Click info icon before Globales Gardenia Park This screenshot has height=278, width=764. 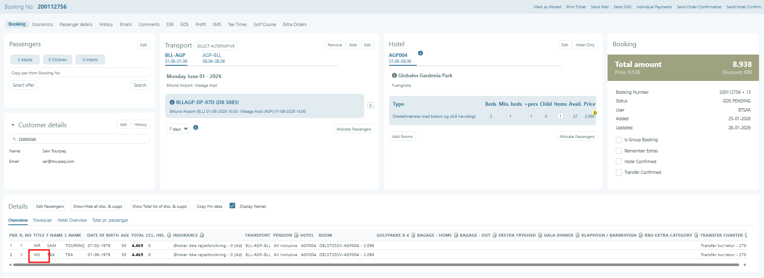coord(394,76)
